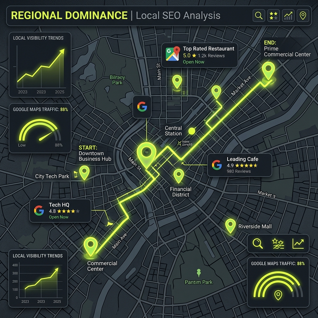Screen dimensions: 318x318
Task: Click the top Local Visibility Trends chart
Action: [40, 65]
